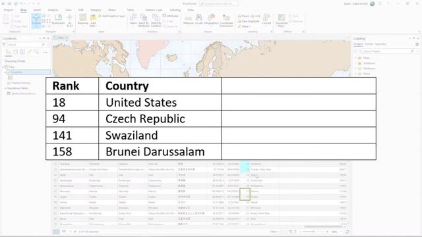Expand the Toolboxes folder in Catalog
Screen dimensions: 422x237
(356, 63)
